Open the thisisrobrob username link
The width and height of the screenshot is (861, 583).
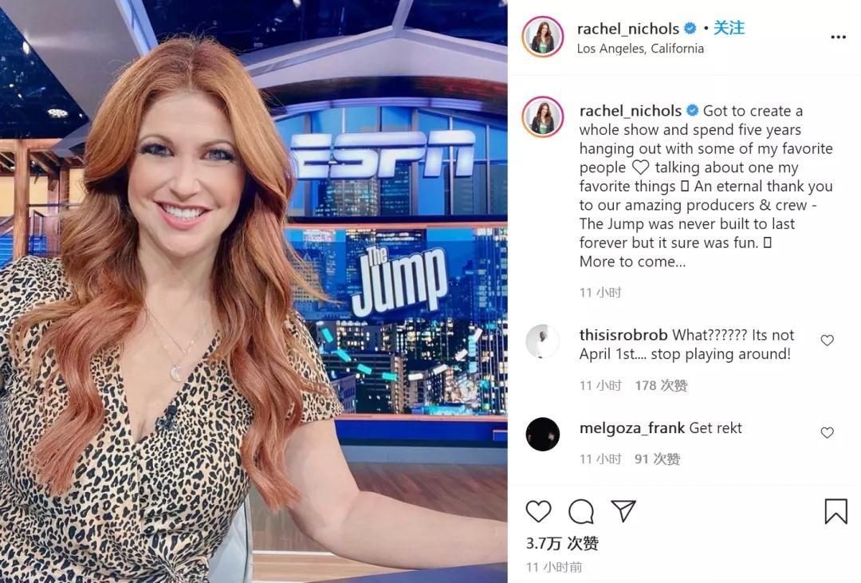pyautogui.click(x=623, y=335)
